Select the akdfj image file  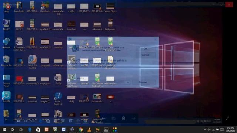coord(71,99)
